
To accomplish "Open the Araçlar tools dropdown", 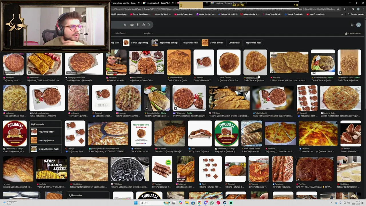I will [x=148, y=33].
